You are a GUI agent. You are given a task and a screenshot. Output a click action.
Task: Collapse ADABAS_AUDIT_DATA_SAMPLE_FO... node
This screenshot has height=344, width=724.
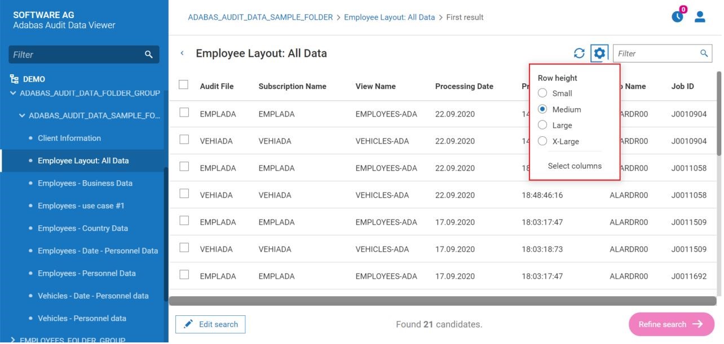point(22,115)
